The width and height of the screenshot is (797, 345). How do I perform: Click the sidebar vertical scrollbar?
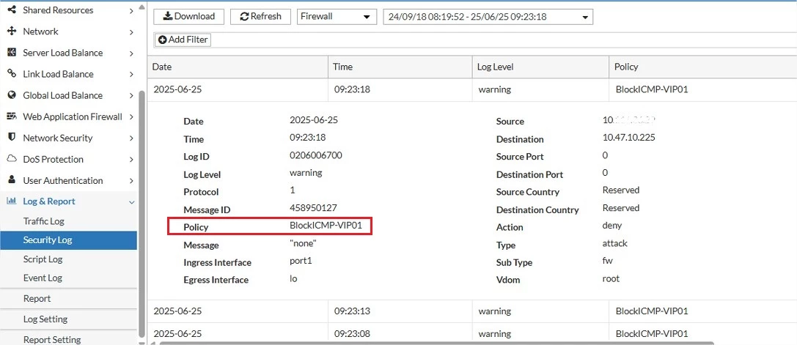[x=142, y=213]
